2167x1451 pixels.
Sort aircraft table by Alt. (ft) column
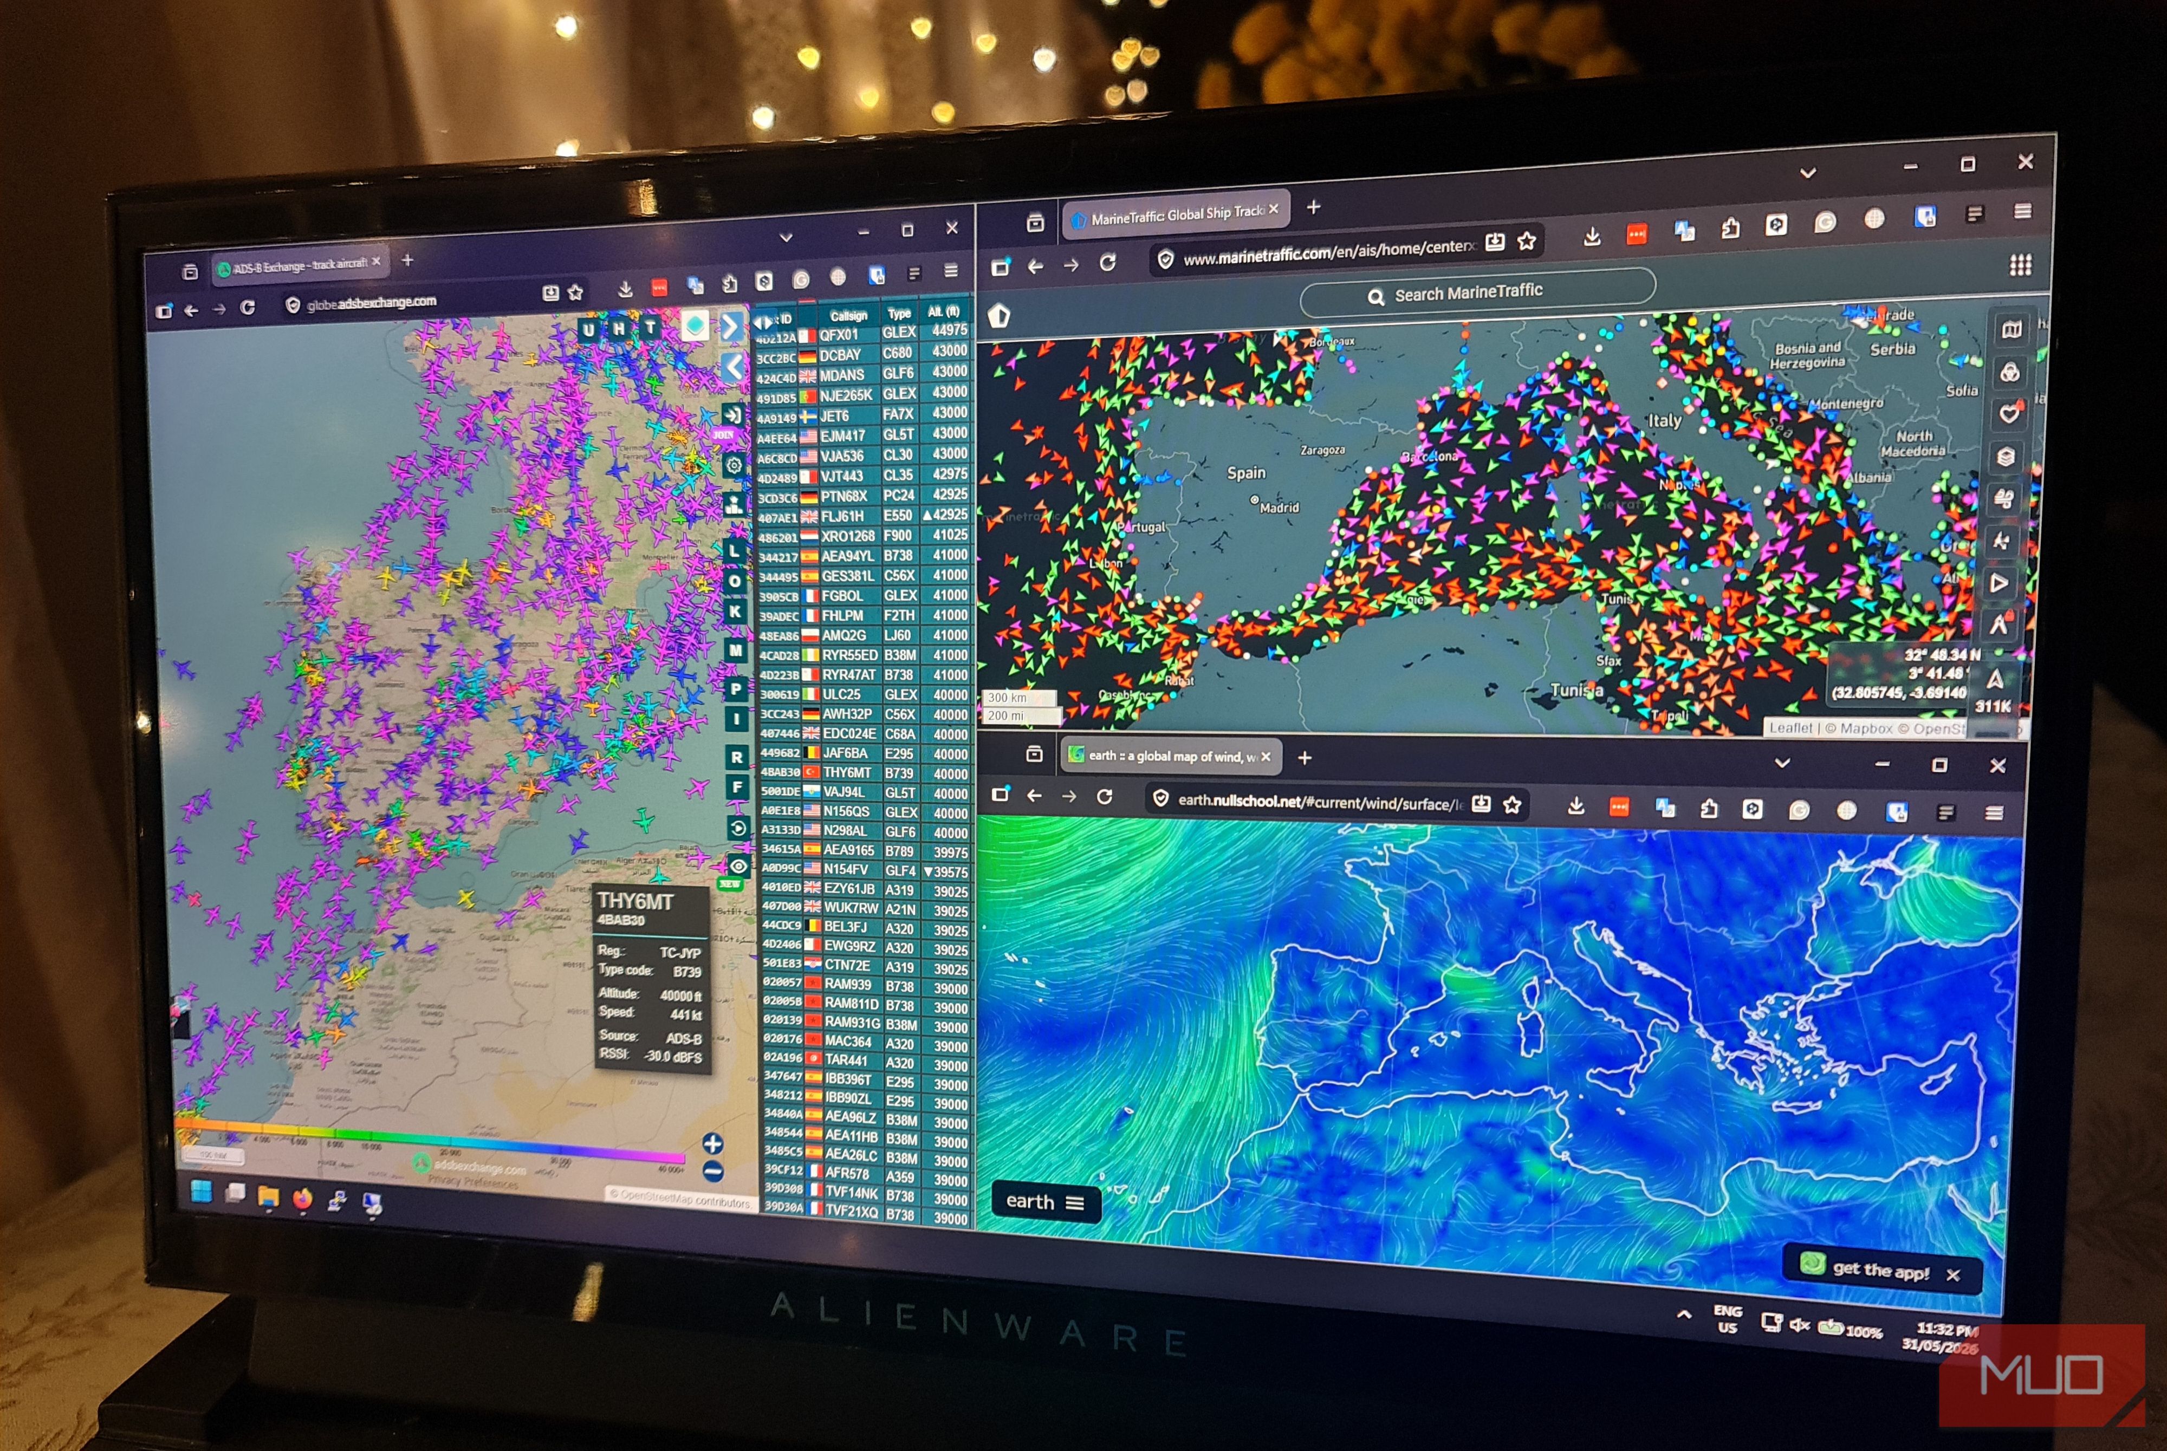click(943, 312)
